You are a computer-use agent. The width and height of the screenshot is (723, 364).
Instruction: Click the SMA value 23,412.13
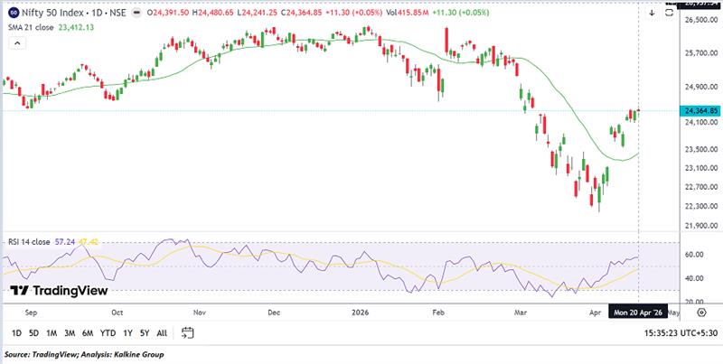(x=76, y=28)
